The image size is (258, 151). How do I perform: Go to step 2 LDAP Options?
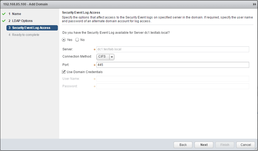22,21
